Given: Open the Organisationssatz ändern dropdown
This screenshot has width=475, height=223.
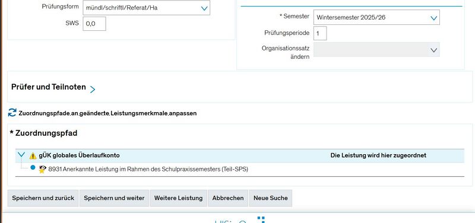Looking at the screenshot, I should tap(376, 50).
